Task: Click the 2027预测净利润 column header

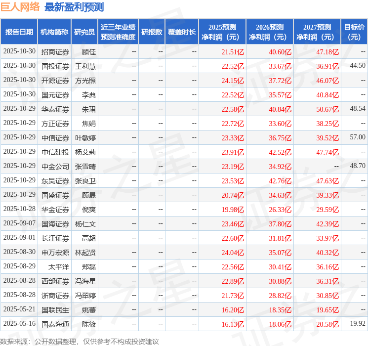Action: (317, 32)
